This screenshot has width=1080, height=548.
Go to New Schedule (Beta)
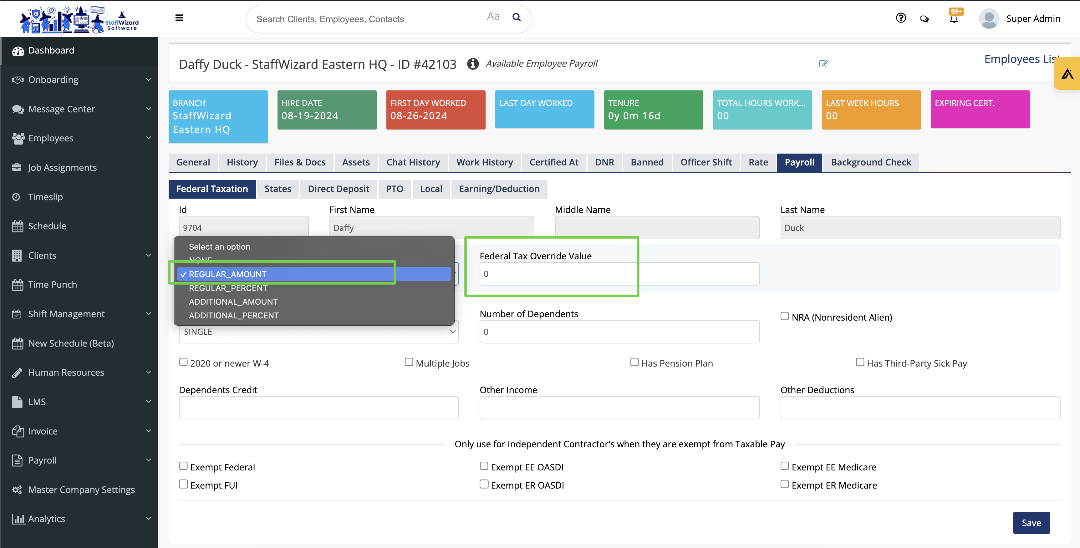pos(71,343)
